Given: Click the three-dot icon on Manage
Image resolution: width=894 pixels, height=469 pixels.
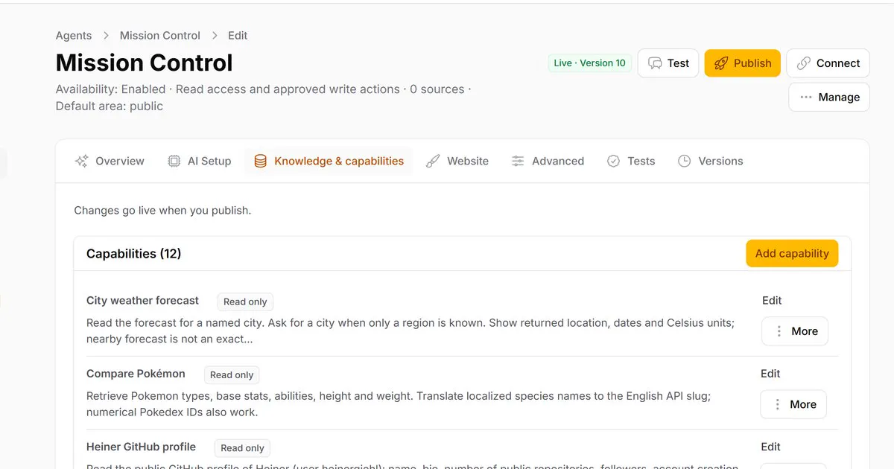Looking at the screenshot, I should [805, 98].
